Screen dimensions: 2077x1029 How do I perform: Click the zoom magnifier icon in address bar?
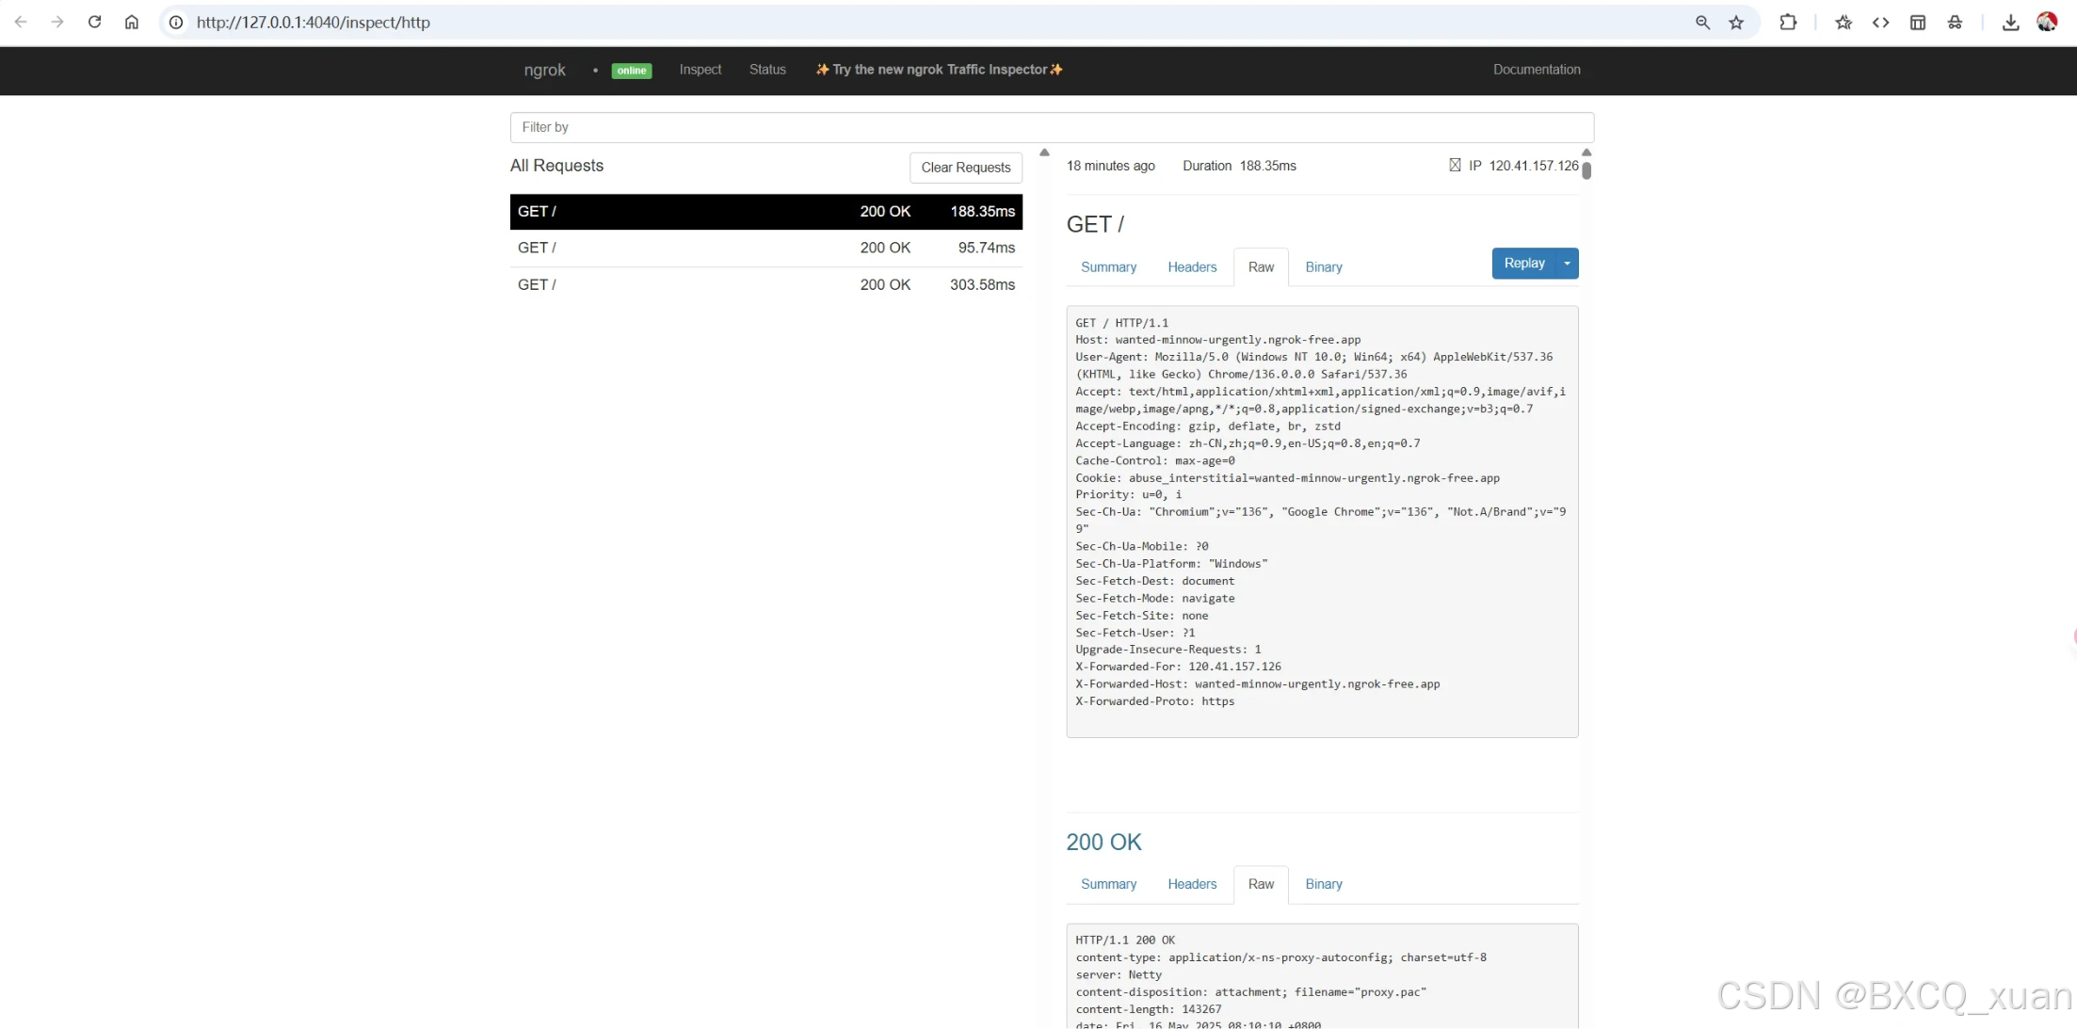point(1702,22)
